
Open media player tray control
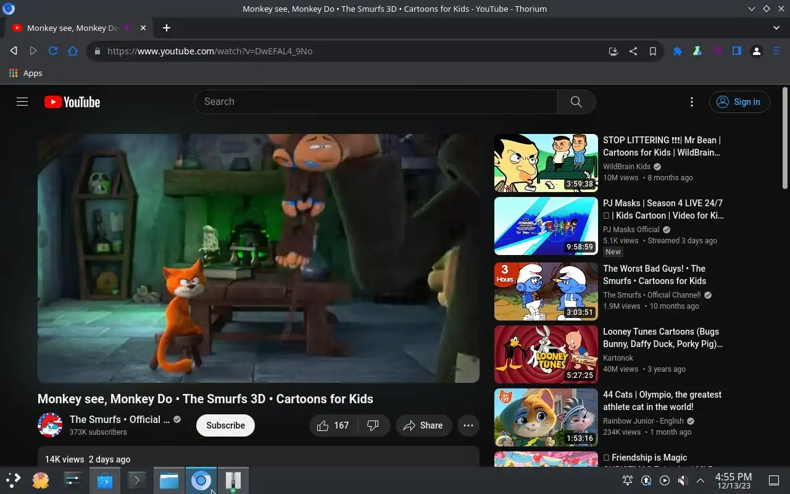click(x=664, y=480)
